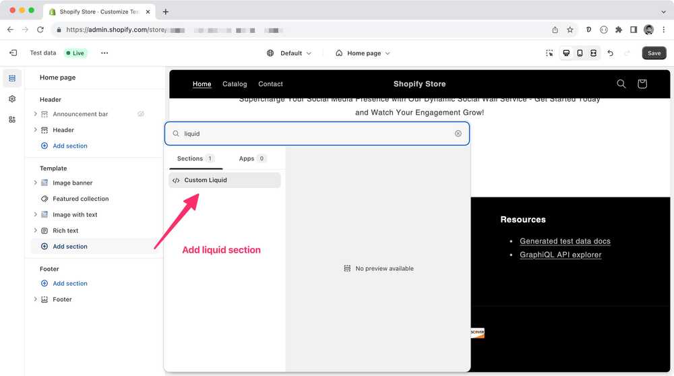Expand the Image banner section

pyautogui.click(x=35, y=183)
